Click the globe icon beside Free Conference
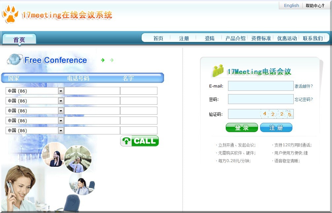Viewport: 332px width, 213px height. (x=14, y=60)
